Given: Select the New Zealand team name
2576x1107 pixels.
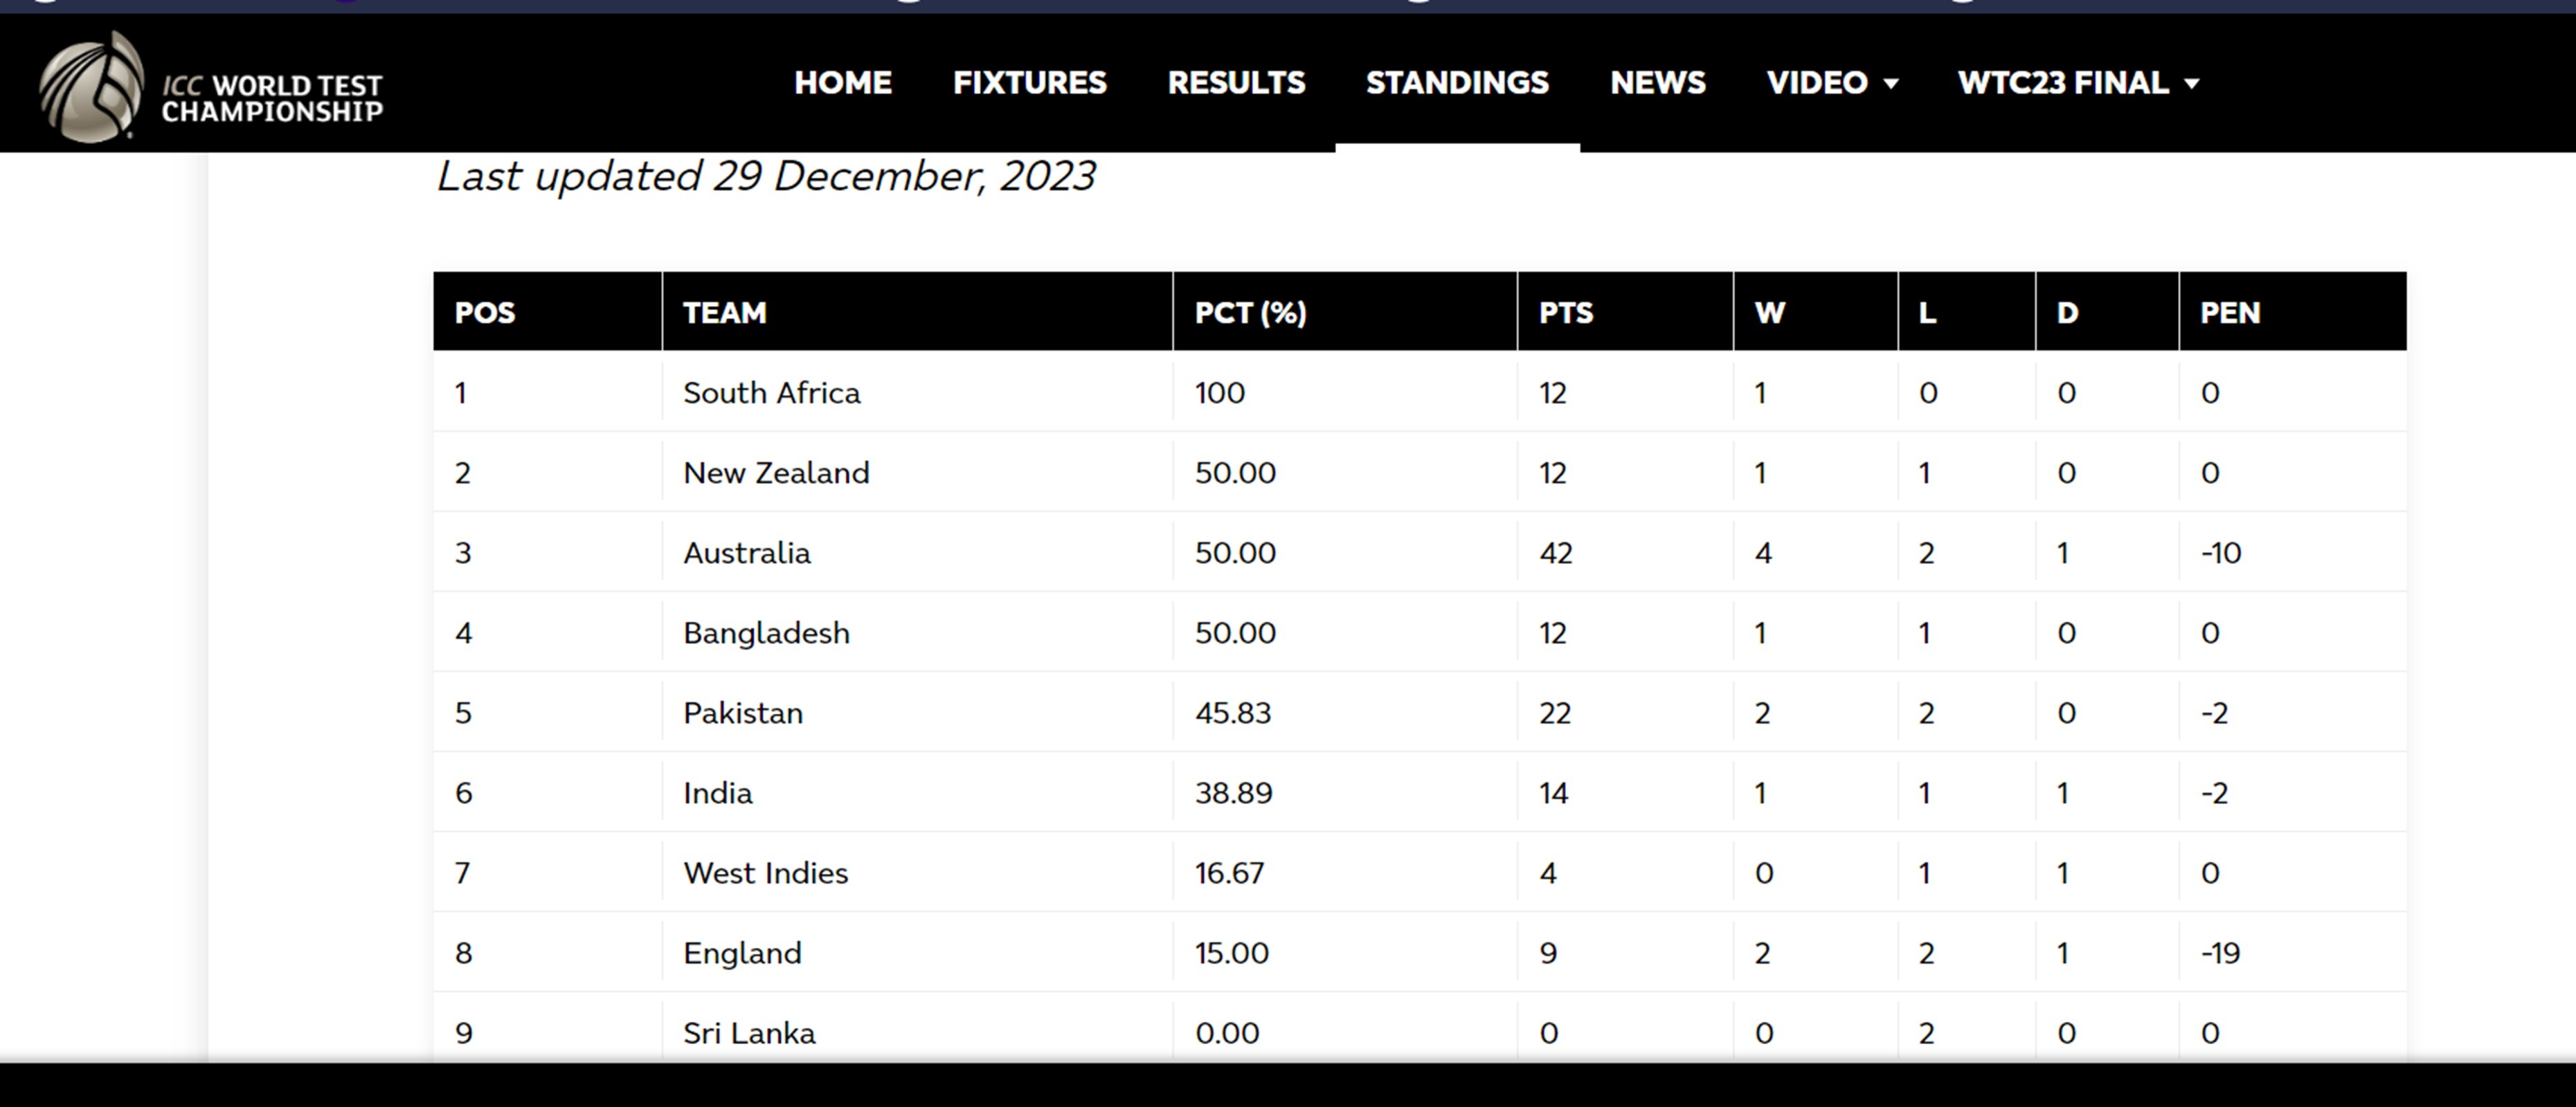Looking at the screenshot, I should pyautogui.click(x=776, y=473).
